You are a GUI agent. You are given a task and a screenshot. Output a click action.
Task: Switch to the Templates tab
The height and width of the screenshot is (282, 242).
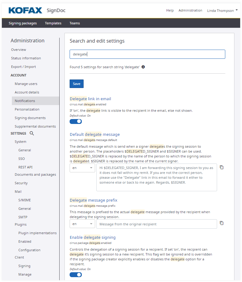pos(53,23)
